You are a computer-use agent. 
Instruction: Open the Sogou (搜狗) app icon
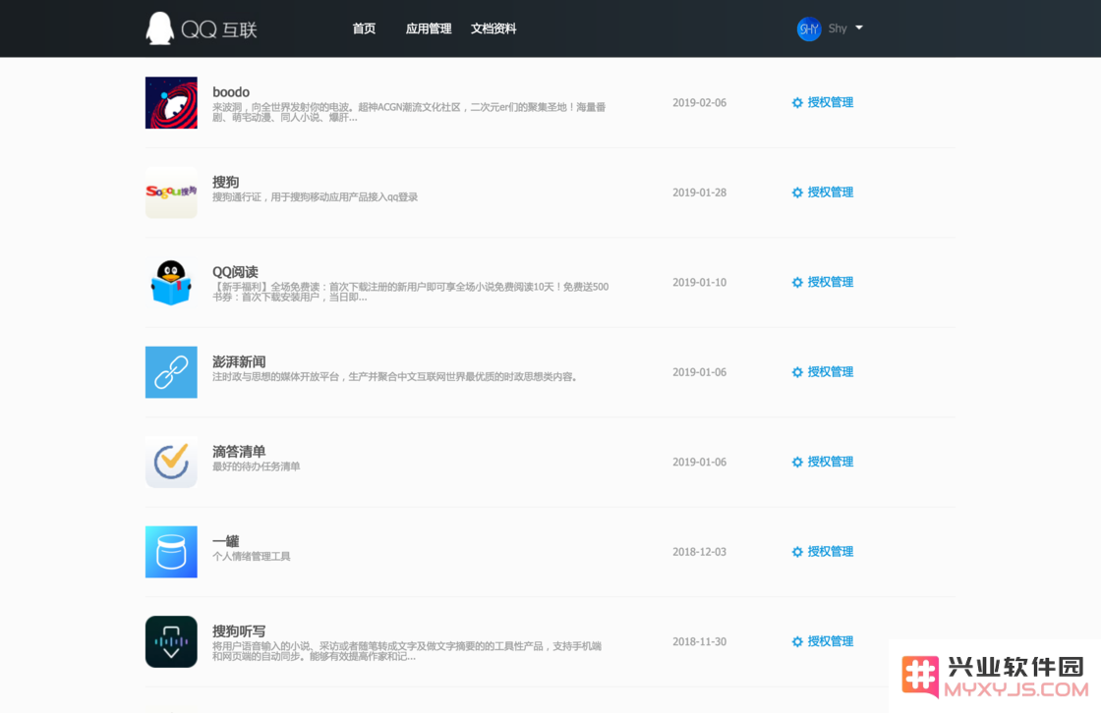[x=171, y=192]
